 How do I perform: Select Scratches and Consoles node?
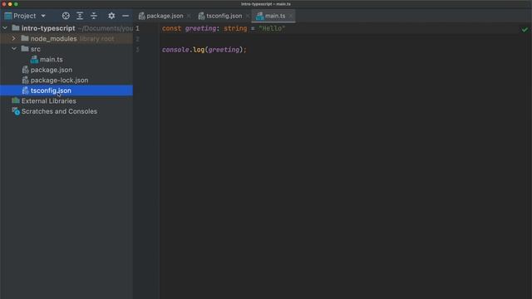(59, 111)
